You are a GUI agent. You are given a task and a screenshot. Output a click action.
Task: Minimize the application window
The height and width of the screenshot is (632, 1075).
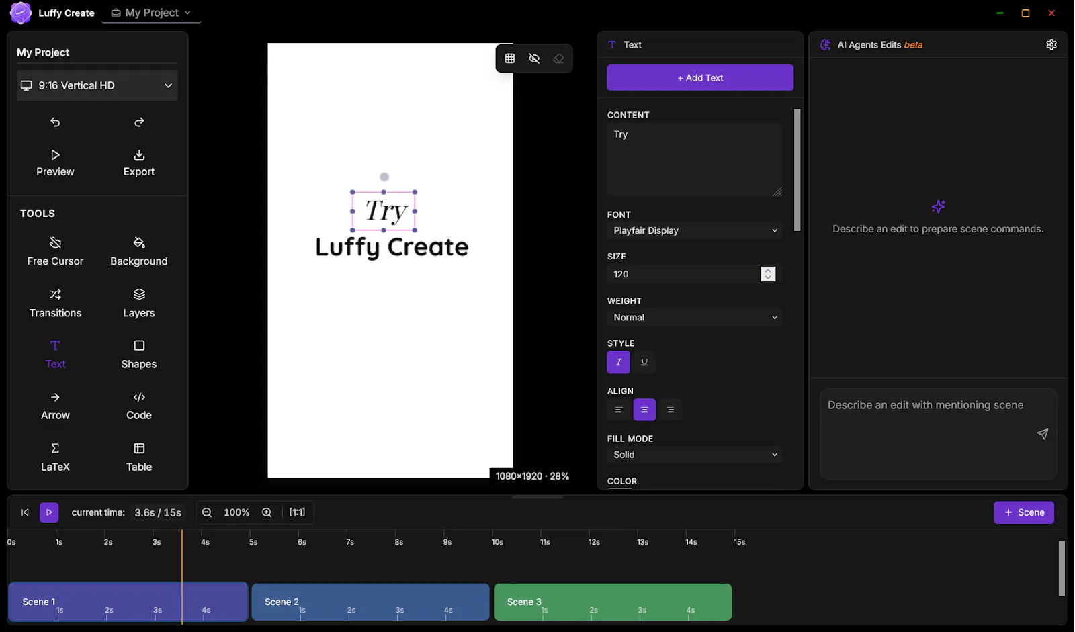(x=1000, y=13)
